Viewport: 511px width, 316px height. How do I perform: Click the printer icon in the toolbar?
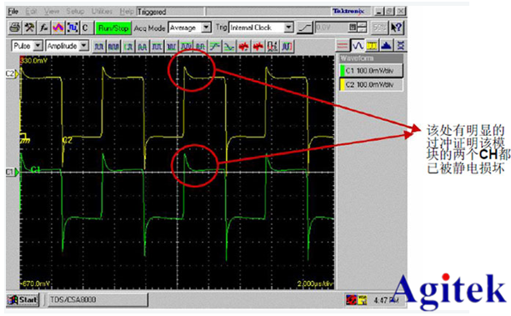pos(14,28)
